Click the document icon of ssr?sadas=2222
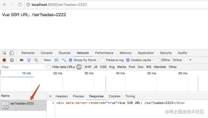The width and height of the screenshot is (208, 118). pyautogui.click(x=5, y=106)
